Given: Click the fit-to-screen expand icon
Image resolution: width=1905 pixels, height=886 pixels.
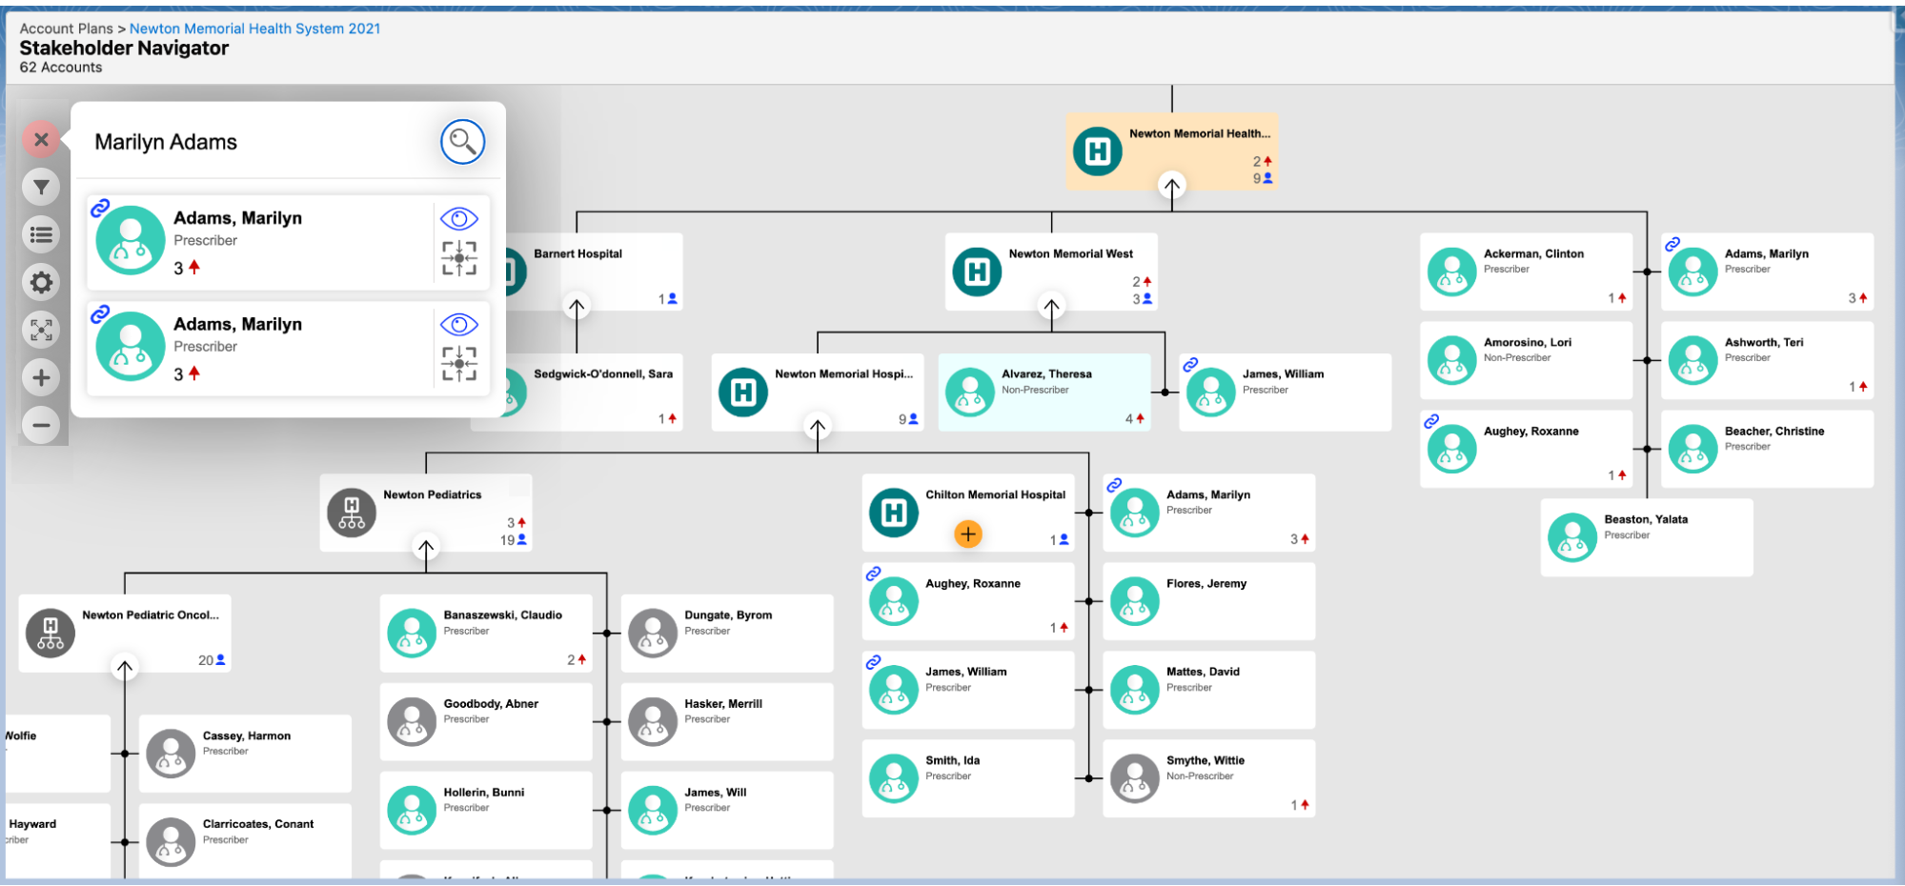Looking at the screenshot, I should 41,330.
